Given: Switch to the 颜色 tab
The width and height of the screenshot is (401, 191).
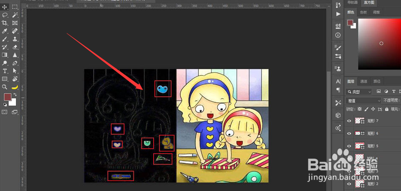Looking at the screenshot, I should pyautogui.click(x=351, y=12).
